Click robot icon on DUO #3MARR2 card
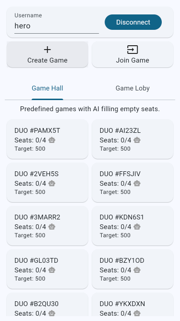Screen dimensions: 180x321 coord(52,227)
